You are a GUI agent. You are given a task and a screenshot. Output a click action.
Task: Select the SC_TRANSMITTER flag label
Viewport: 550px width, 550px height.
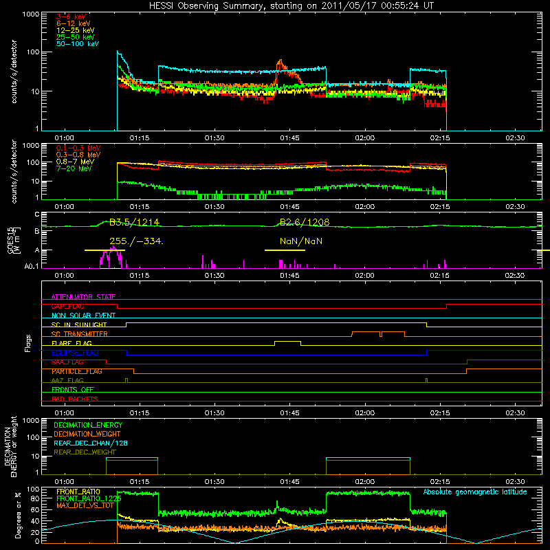(79, 334)
